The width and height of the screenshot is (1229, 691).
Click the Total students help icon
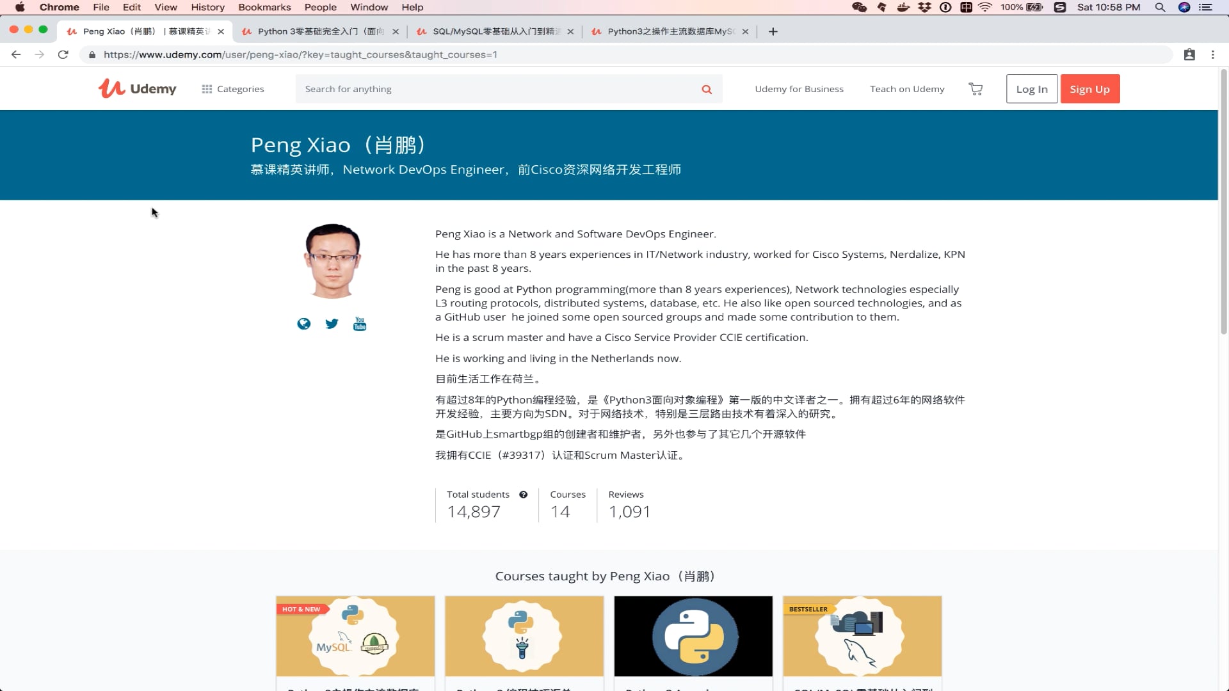[524, 495]
